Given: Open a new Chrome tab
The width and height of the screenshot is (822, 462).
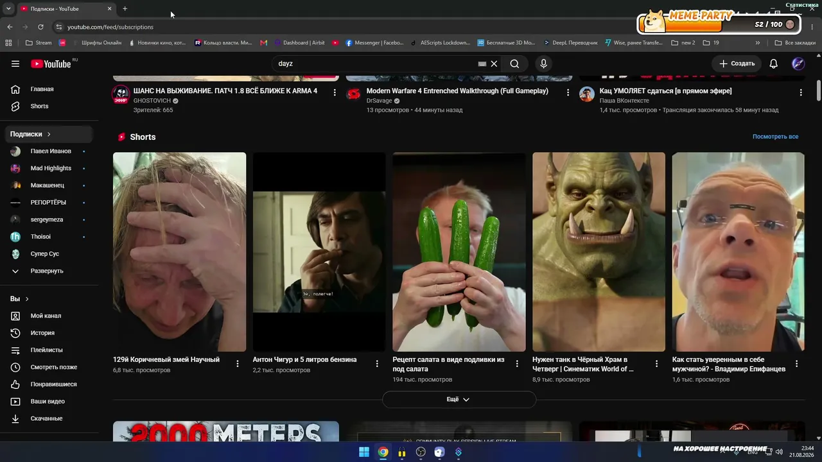Looking at the screenshot, I should coord(125,8).
